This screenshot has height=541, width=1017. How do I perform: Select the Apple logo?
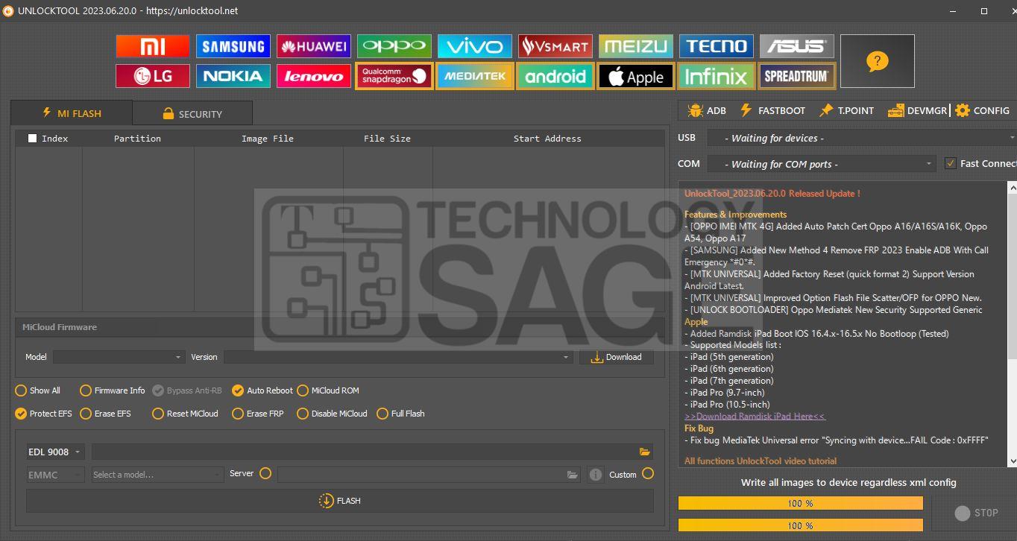click(x=636, y=76)
